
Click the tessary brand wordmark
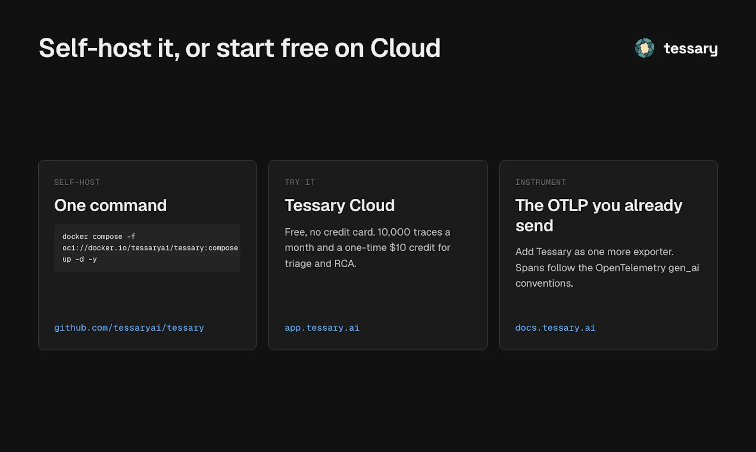(690, 49)
